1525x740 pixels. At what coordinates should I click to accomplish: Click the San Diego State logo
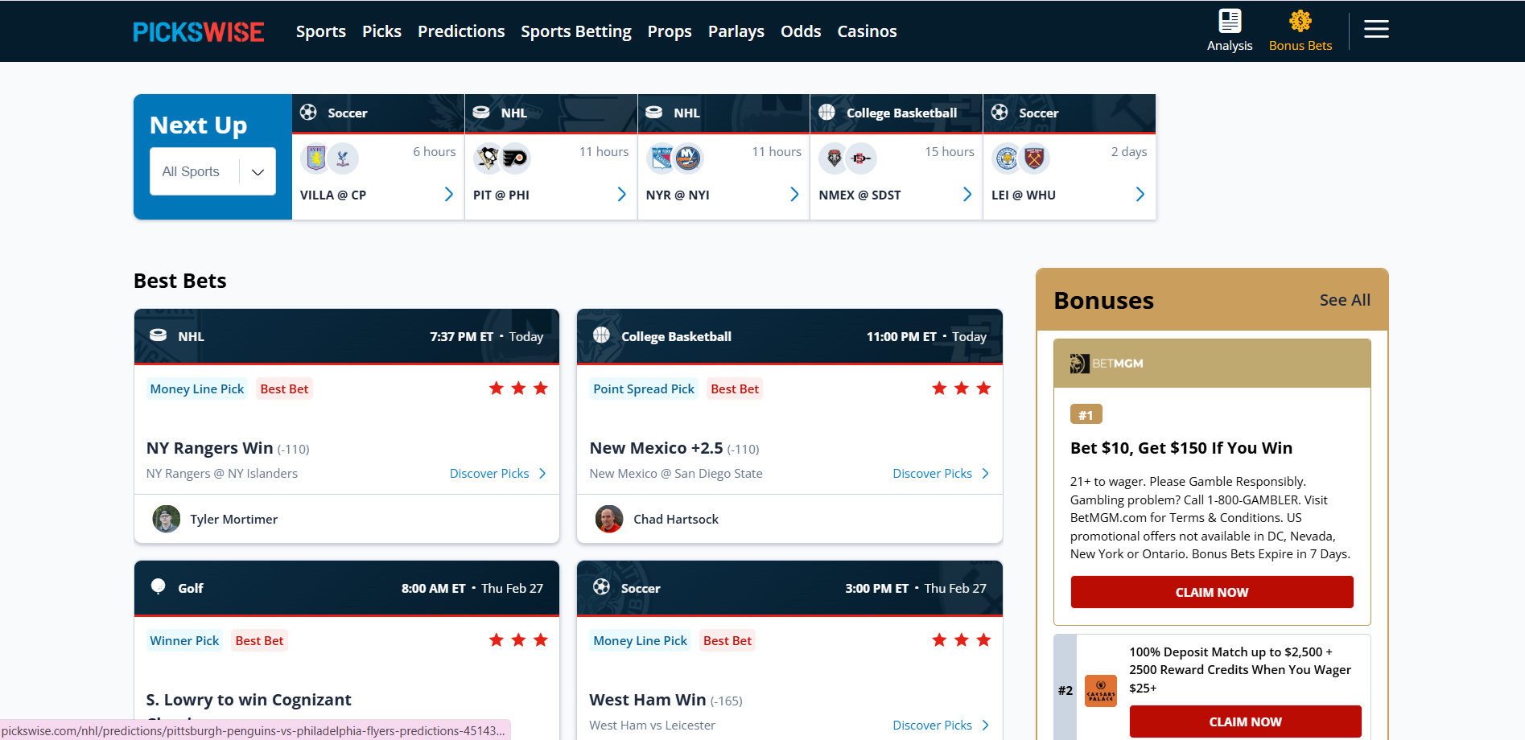coord(861,158)
